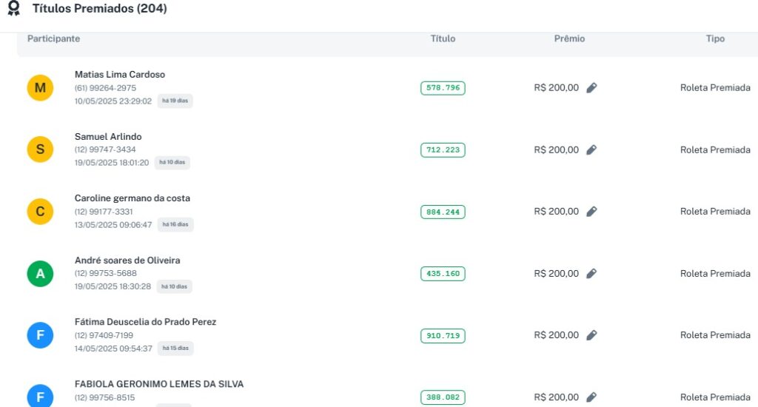The width and height of the screenshot is (758, 407).
Task: Click the award ribbon icon beside Títulos Premiados
Action: pyautogui.click(x=13, y=10)
